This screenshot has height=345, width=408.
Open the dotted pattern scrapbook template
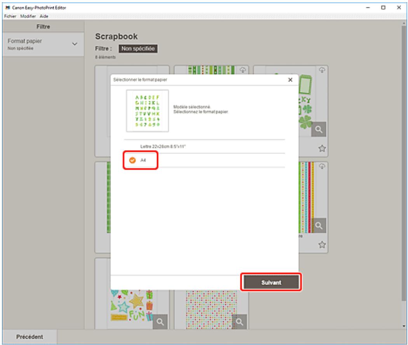(211, 310)
